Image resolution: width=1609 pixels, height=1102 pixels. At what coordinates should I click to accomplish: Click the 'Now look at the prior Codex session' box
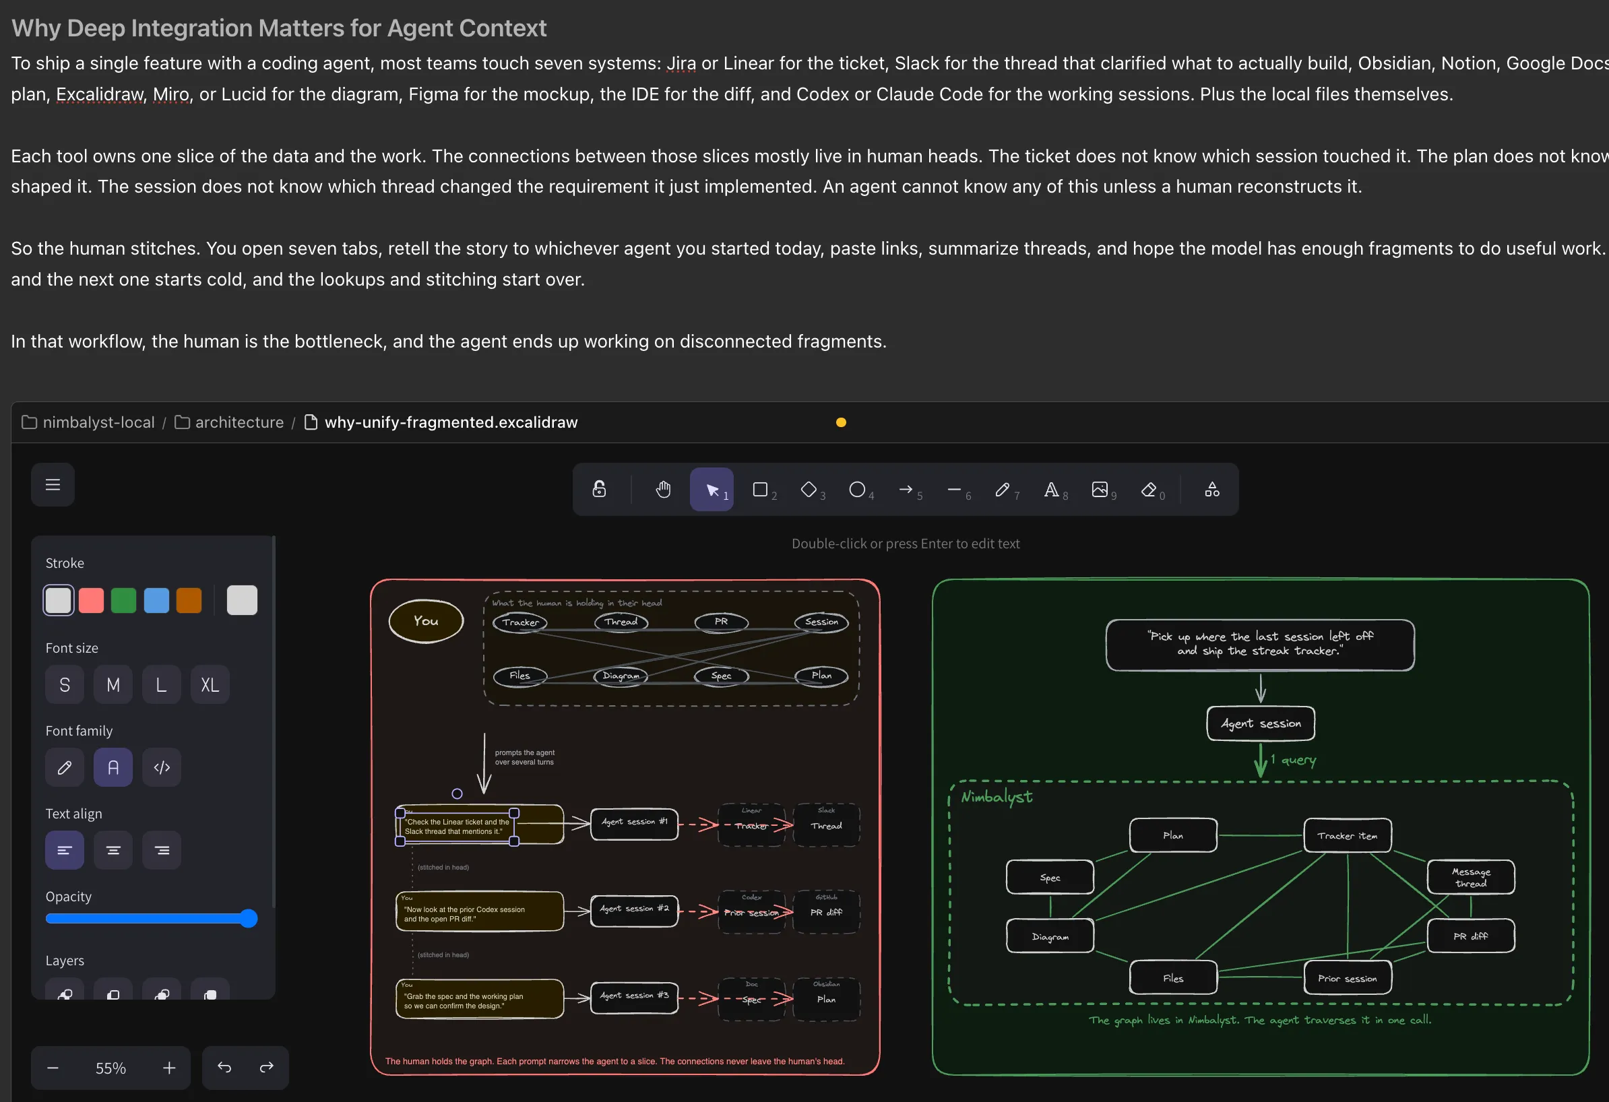tap(480, 911)
